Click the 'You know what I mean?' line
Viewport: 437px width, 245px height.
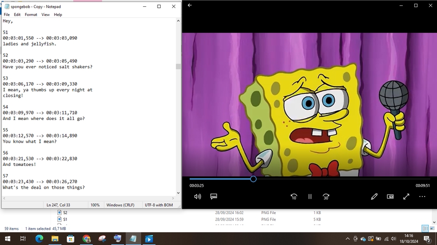coord(30,141)
